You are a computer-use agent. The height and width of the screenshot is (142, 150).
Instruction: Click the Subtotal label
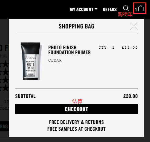click(25, 96)
